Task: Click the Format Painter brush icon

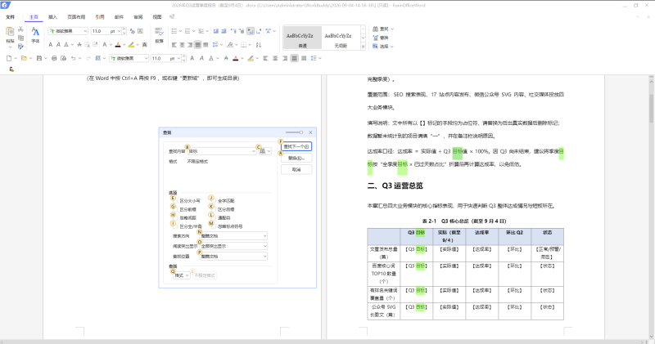Action: tap(21, 47)
